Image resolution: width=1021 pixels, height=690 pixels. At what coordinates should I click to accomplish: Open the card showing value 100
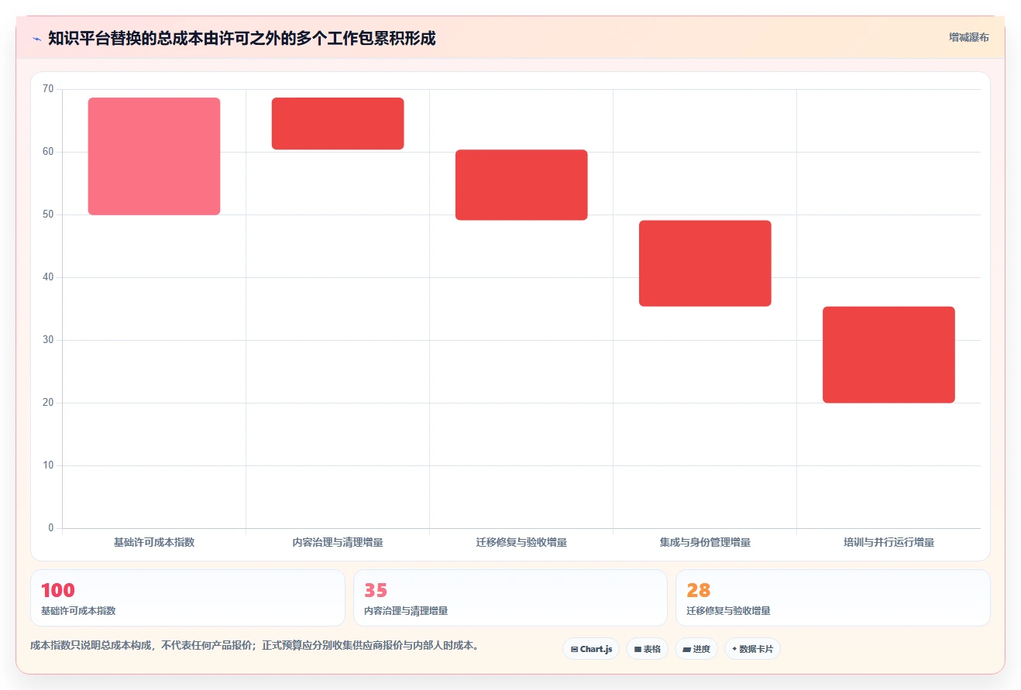point(187,598)
